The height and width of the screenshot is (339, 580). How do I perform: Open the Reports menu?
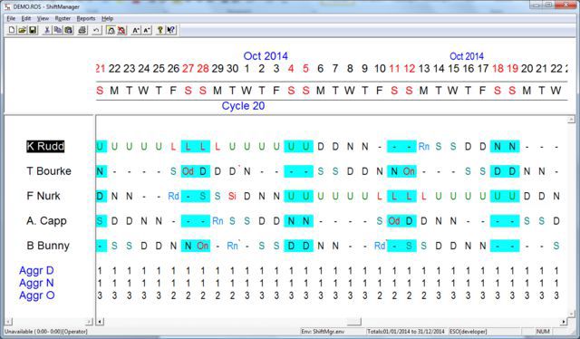86,18
